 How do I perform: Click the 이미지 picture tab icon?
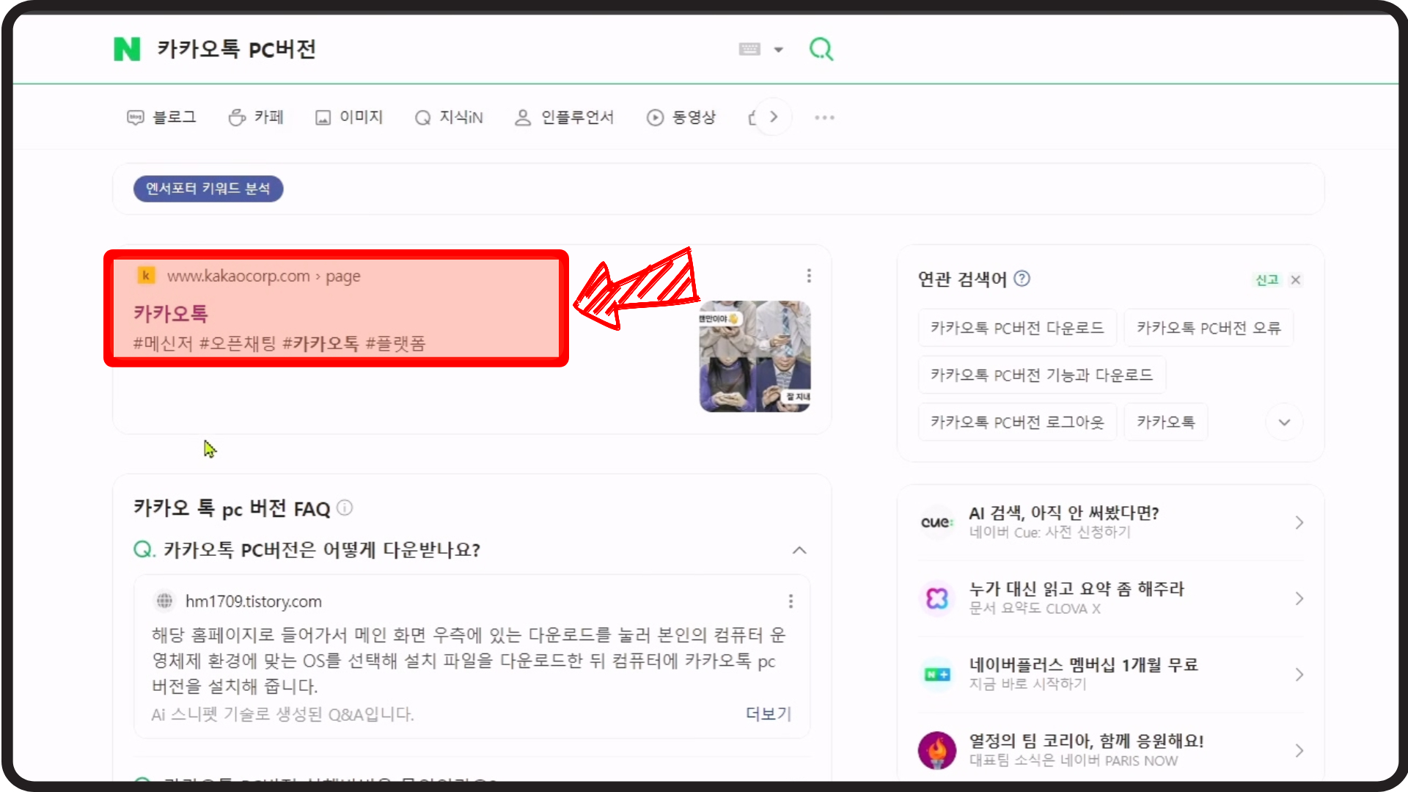click(x=323, y=117)
